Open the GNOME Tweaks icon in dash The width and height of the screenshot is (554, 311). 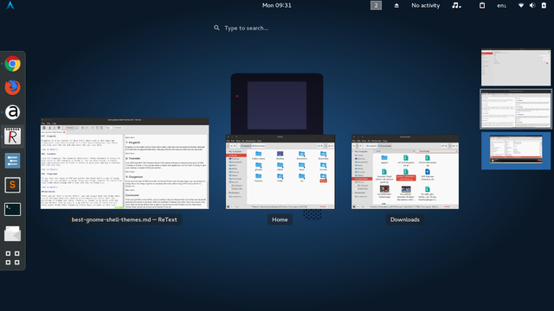coord(12,161)
